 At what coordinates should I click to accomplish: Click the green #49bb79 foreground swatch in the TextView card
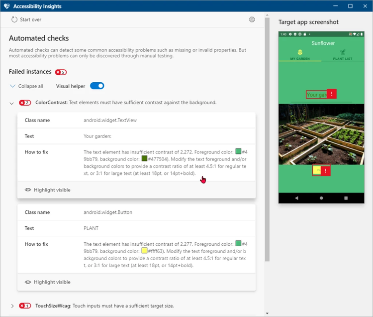[x=238, y=152]
